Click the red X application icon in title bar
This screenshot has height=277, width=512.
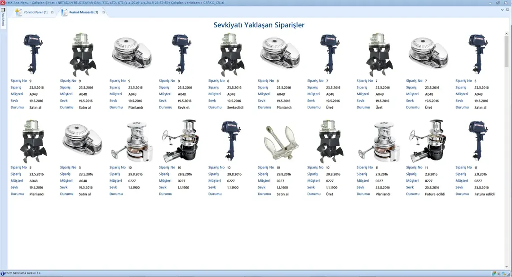click(x=2, y=2)
